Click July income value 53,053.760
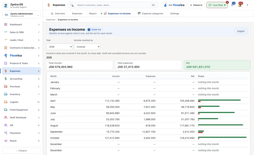254x155 pixels. (113, 119)
